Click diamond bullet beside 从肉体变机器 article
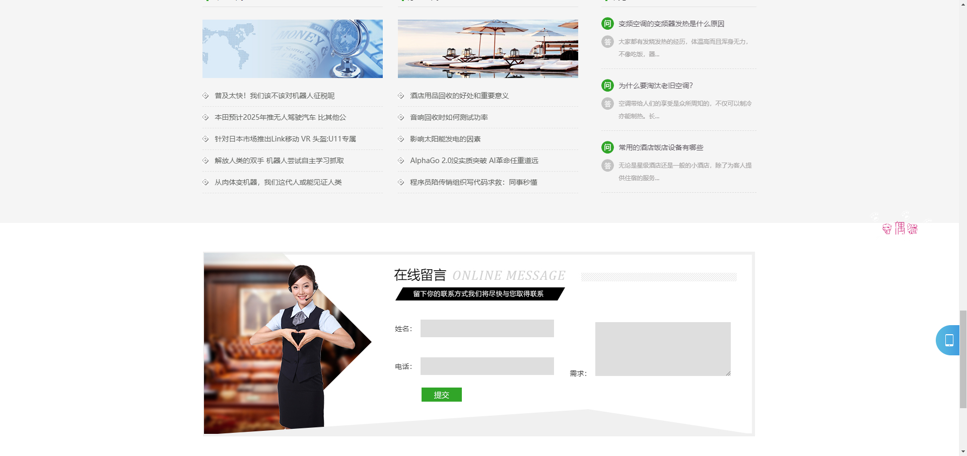 click(x=205, y=182)
